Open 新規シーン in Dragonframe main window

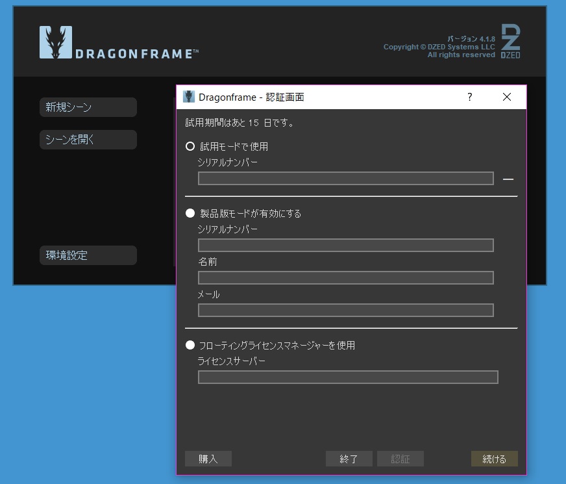[x=88, y=107]
